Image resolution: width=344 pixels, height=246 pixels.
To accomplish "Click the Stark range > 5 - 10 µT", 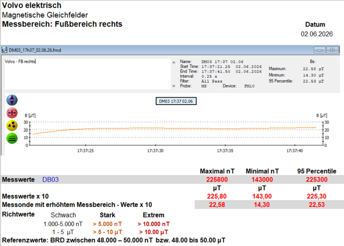I will [x=107, y=232].
